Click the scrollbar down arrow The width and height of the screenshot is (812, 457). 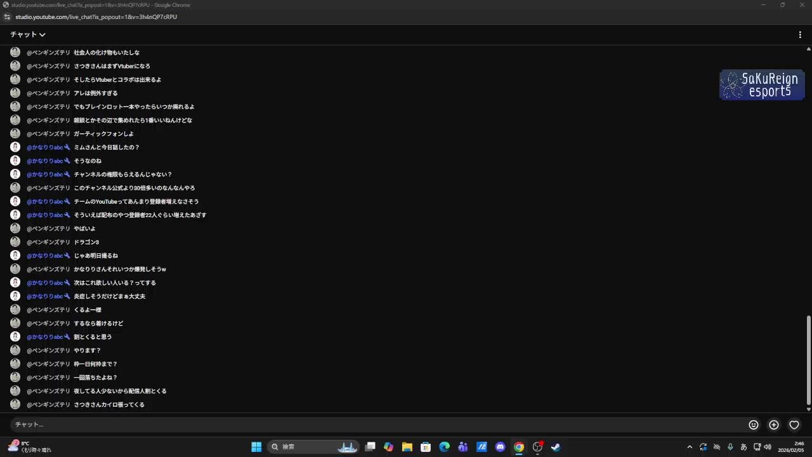808,409
